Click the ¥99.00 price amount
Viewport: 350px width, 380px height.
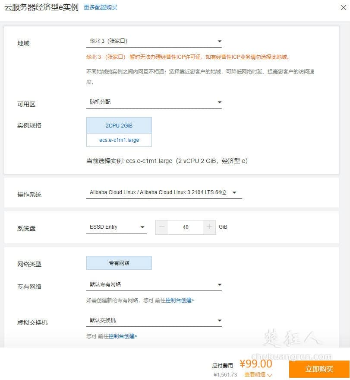pos(255,364)
